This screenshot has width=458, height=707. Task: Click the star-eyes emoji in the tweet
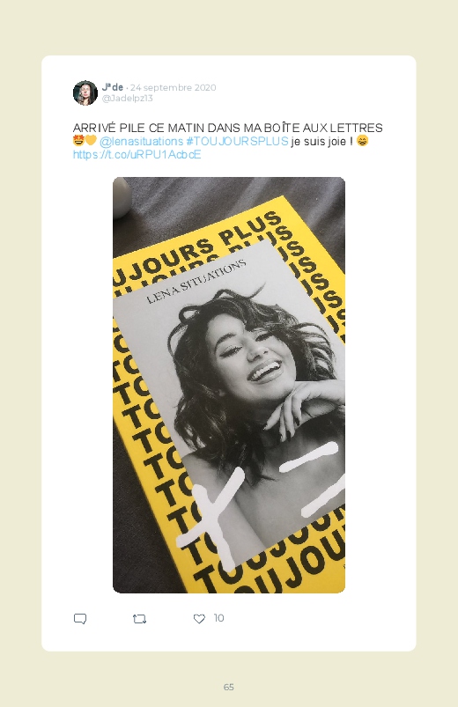pyautogui.click(x=78, y=141)
